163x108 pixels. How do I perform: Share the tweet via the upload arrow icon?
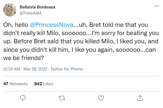click(140, 98)
